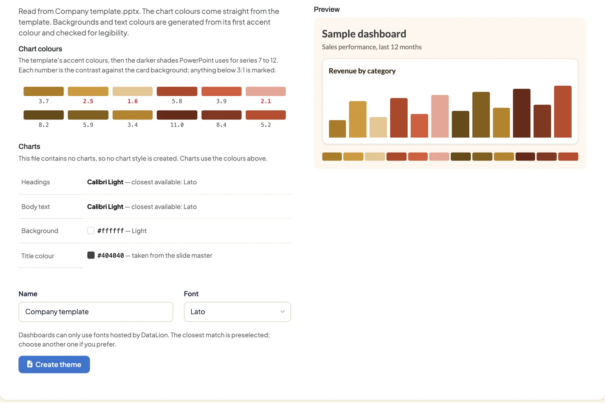
Task: Select the chart colour swatch rated 2.1
Action: 266,91
